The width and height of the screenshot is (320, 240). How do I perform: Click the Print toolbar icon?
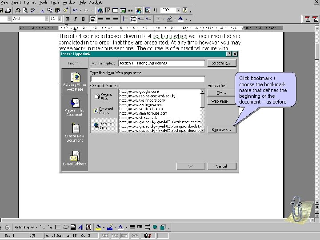coord(8,10)
